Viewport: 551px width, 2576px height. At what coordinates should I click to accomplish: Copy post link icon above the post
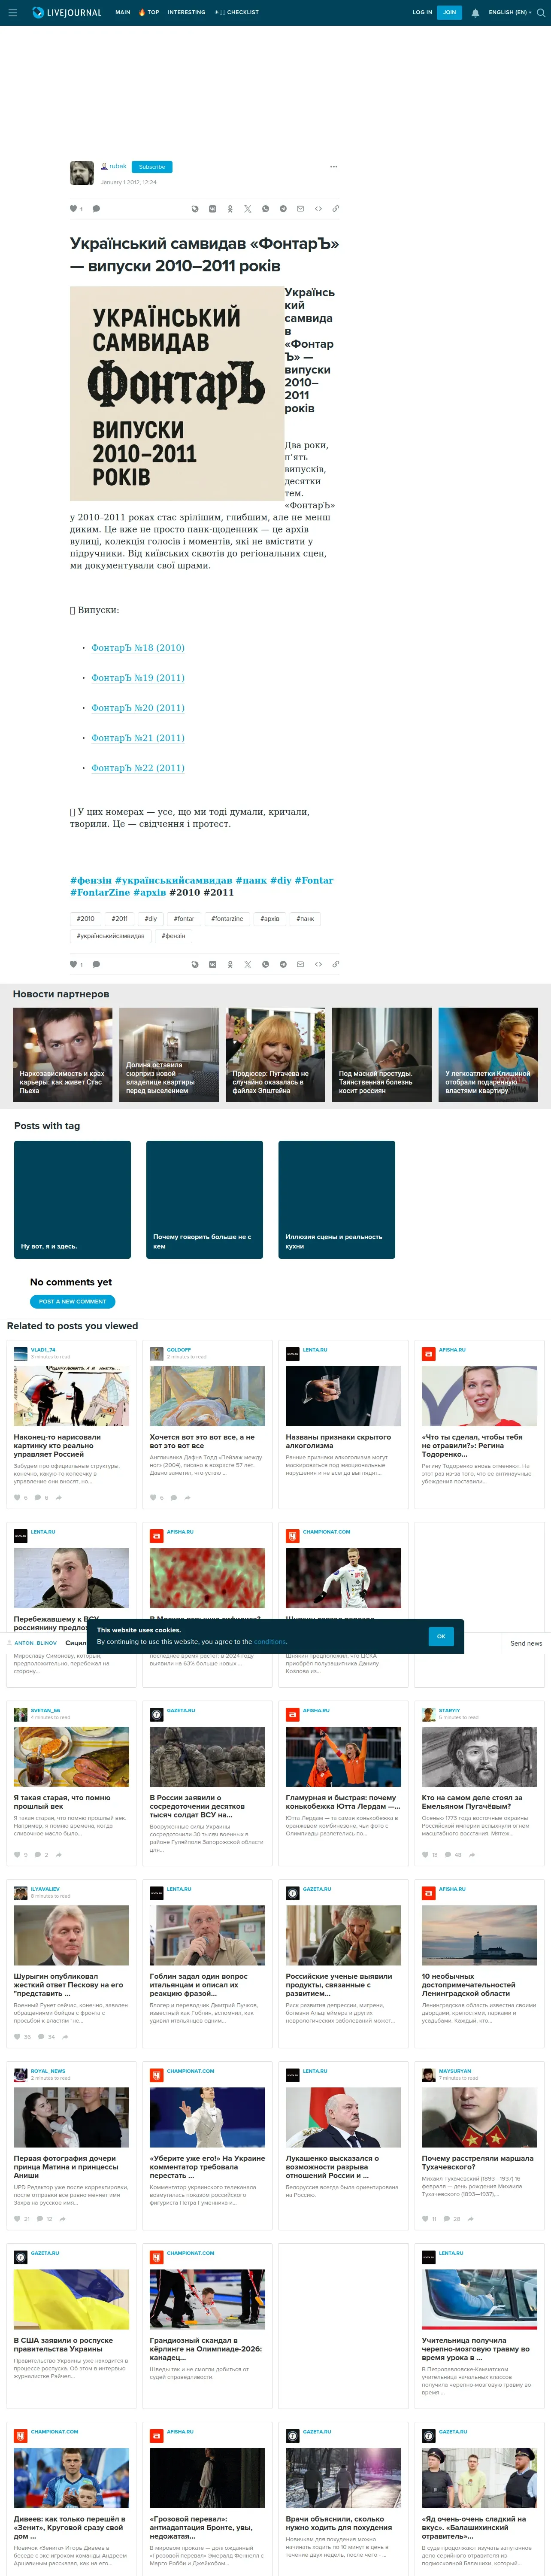(335, 209)
